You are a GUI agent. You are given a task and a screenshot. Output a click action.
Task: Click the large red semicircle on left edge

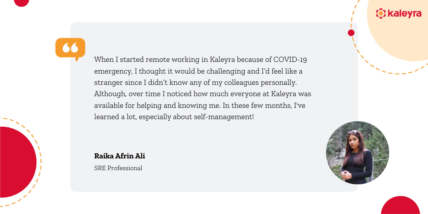(18, 162)
